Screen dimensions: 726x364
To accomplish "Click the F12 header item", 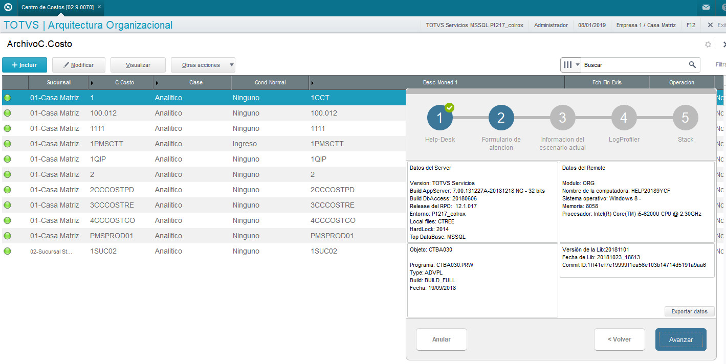I will pos(691,25).
